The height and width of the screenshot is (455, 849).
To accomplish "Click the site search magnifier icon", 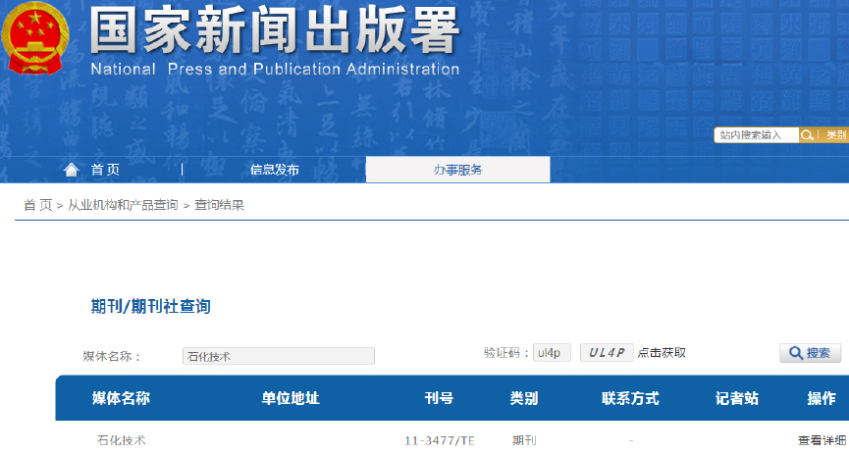I will pos(807,135).
